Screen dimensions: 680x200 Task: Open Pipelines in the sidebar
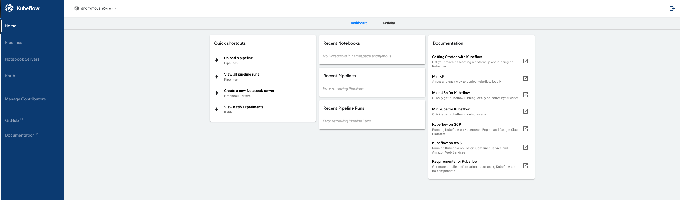(14, 43)
